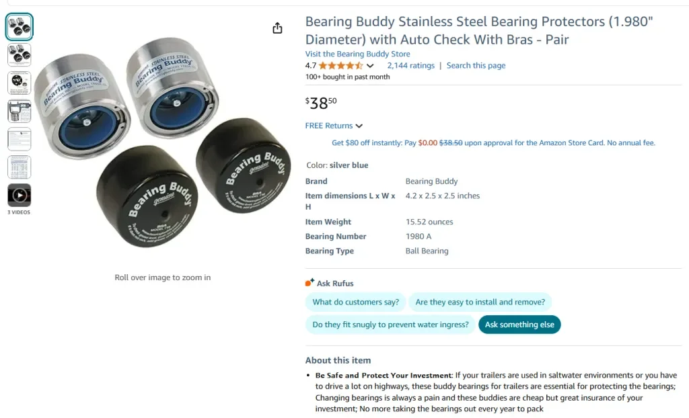689x418 pixels.
Task: Visit the Bearing Buddy Store
Action: click(357, 54)
